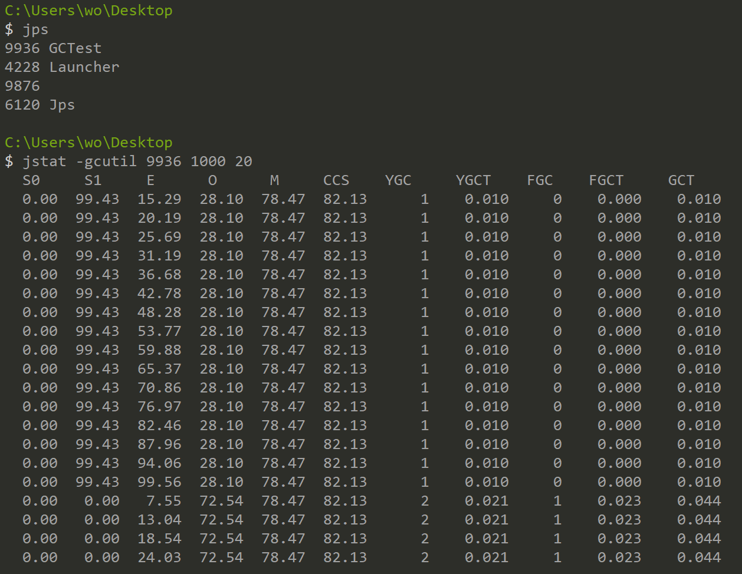Click the FGCT column header
Screen dimensions: 742x574
tap(606, 180)
